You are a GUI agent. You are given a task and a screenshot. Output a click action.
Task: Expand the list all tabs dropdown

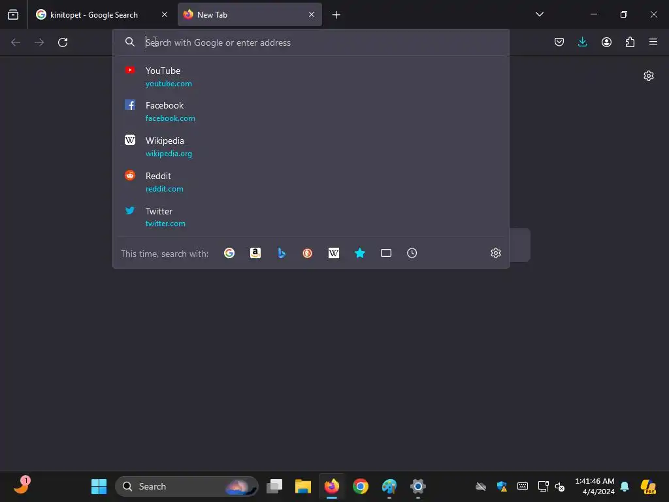point(539,14)
